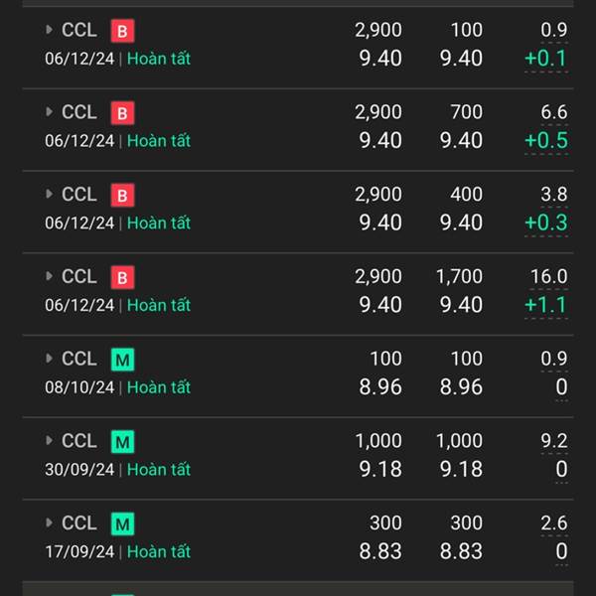This screenshot has width=596, height=596.
Task: Expand the CCL order with +1.1 profit
Action: [50, 277]
